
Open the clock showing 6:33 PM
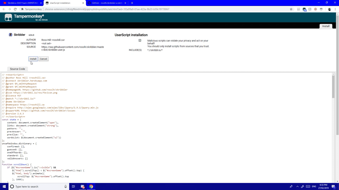point(323,186)
